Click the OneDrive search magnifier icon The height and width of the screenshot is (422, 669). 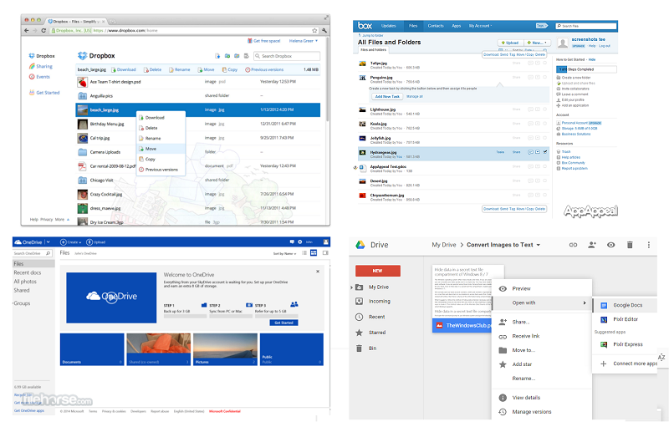49,253
